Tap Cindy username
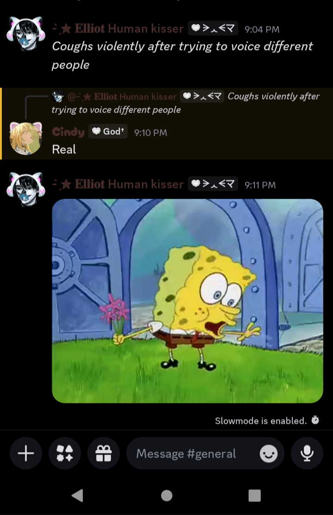333x515 pixels. tap(68, 132)
